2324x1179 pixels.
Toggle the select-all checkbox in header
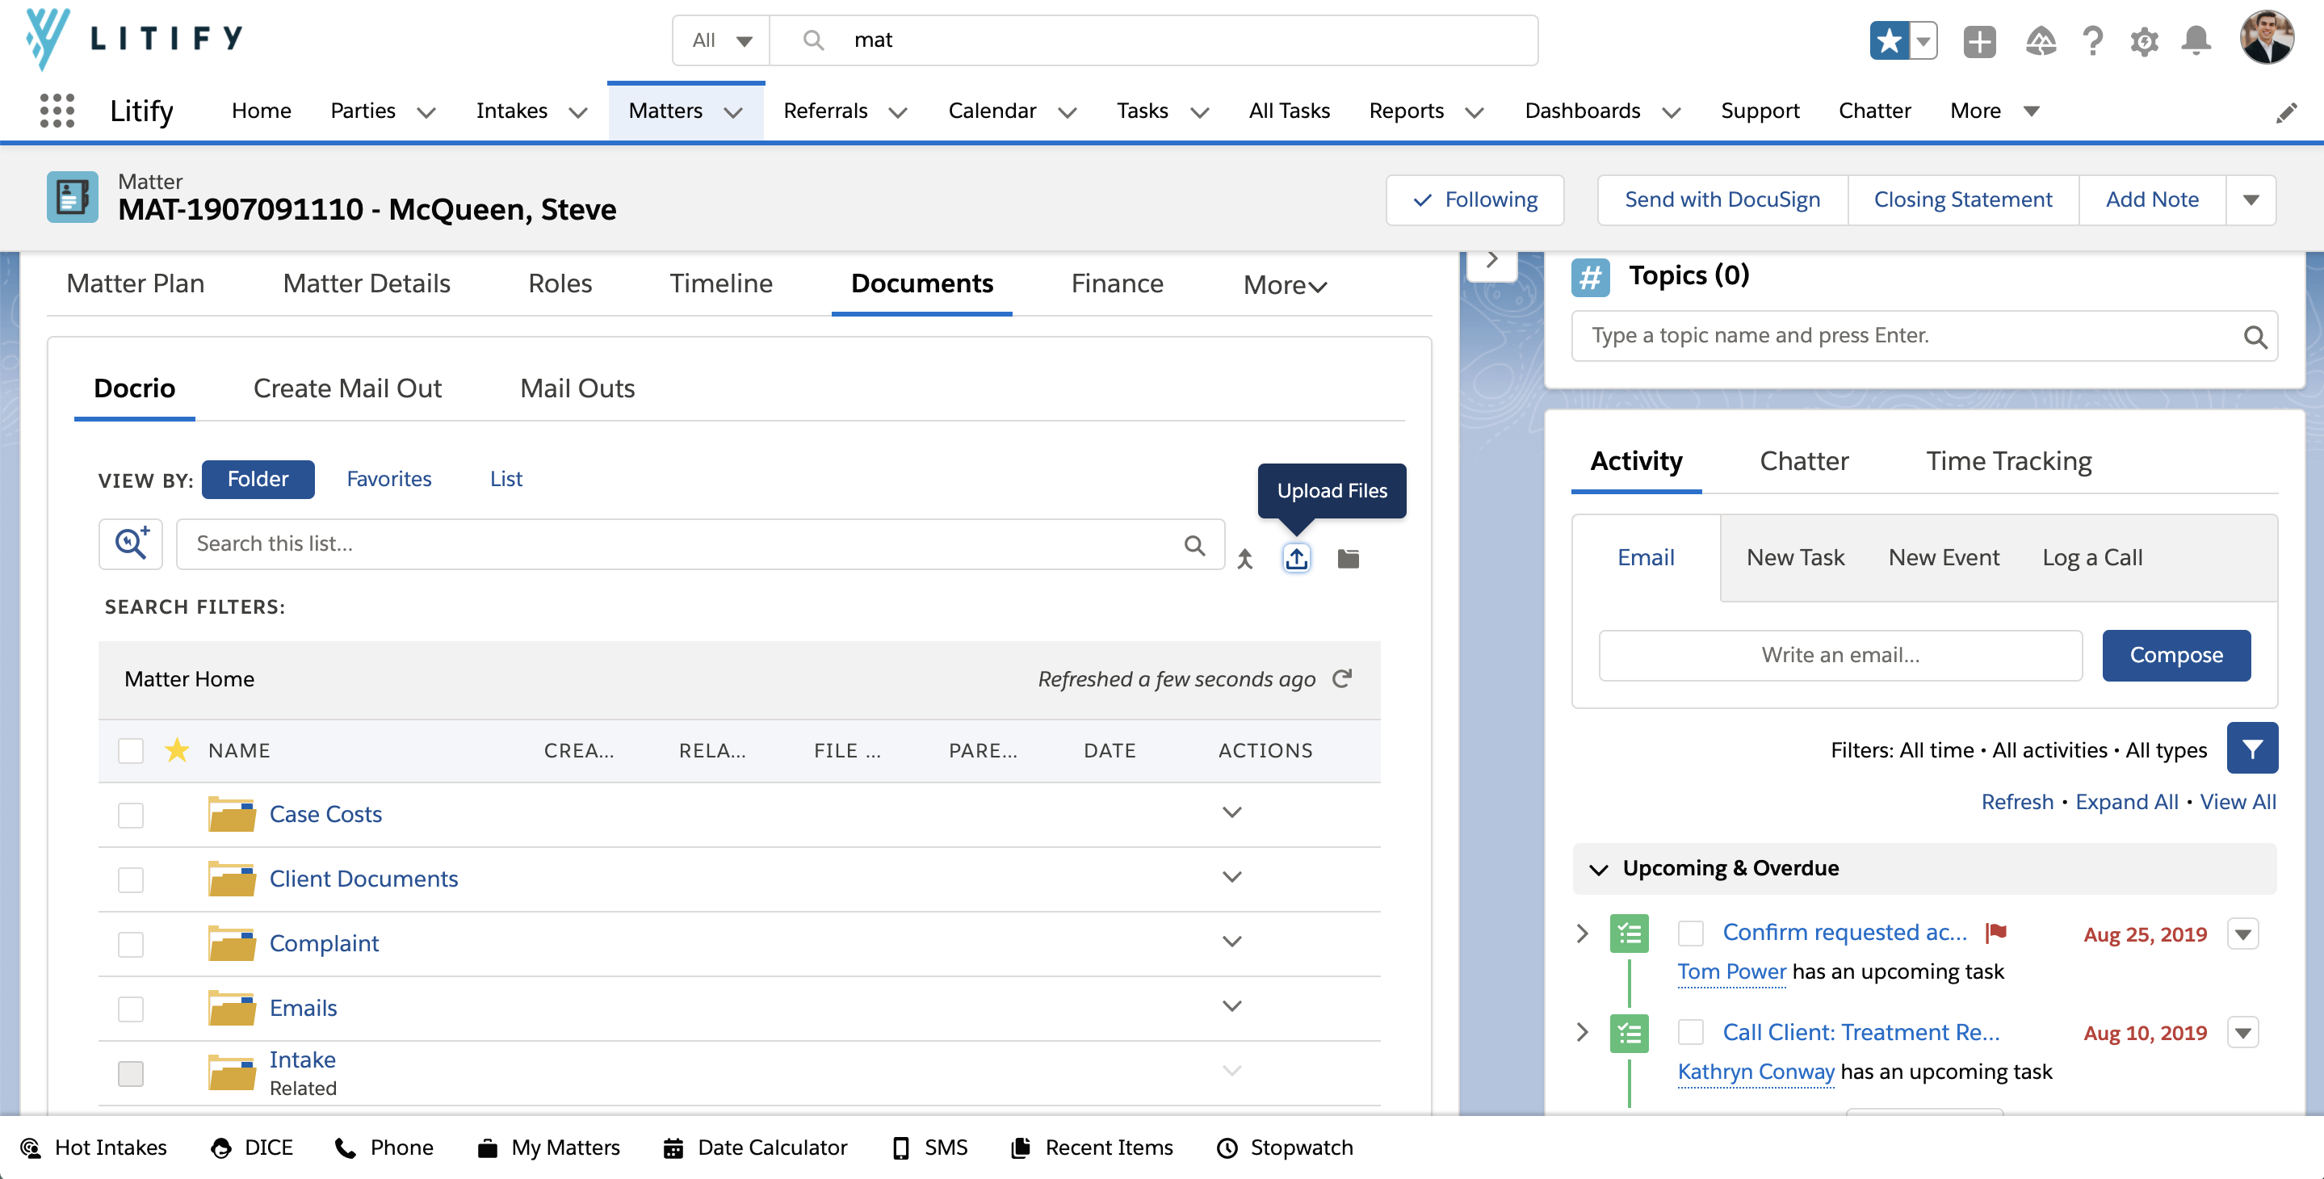click(x=131, y=750)
